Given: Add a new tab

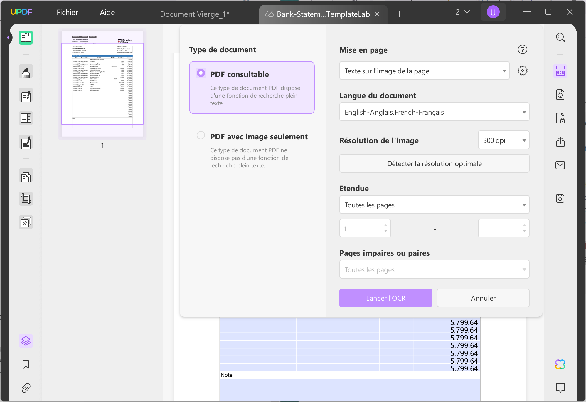Looking at the screenshot, I should pyautogui.click(x=399, y=14).
